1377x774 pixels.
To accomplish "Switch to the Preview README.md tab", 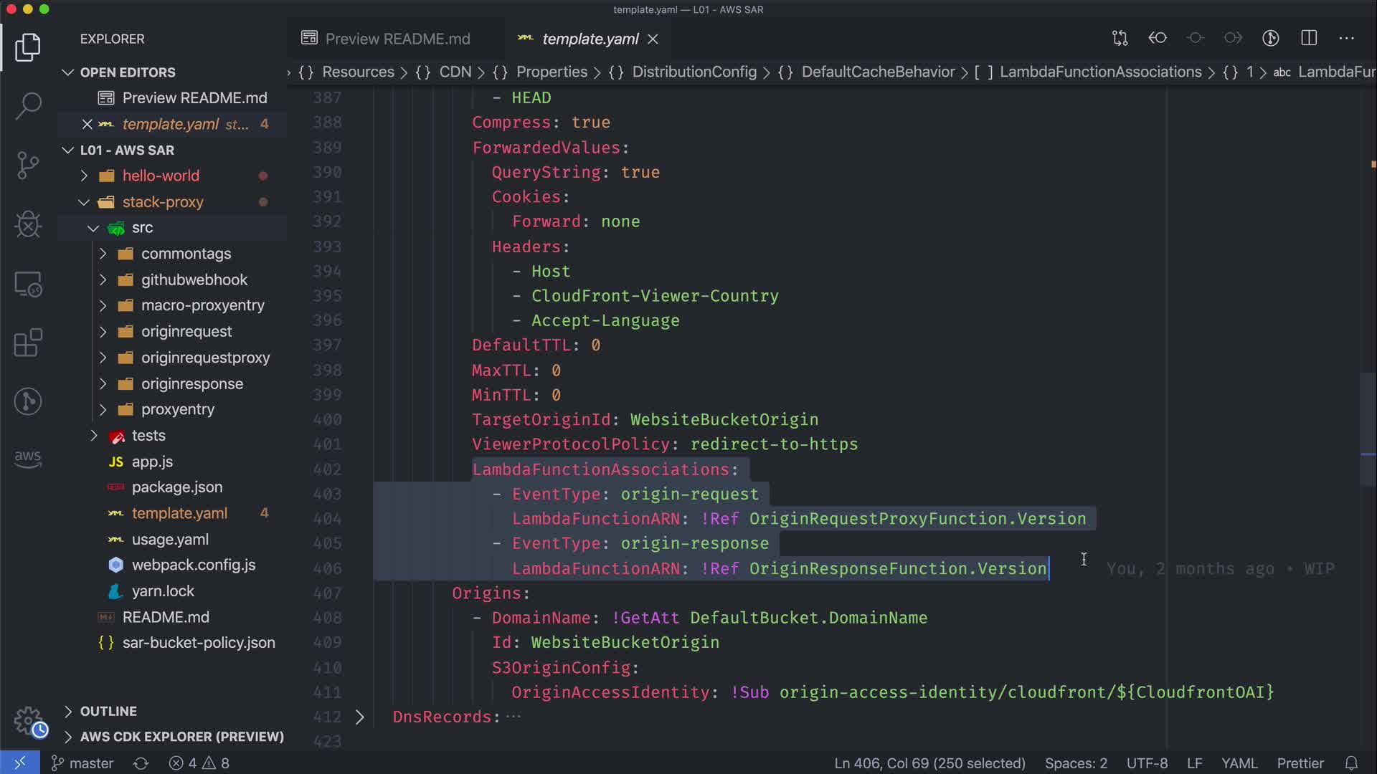I will point(397,39).
